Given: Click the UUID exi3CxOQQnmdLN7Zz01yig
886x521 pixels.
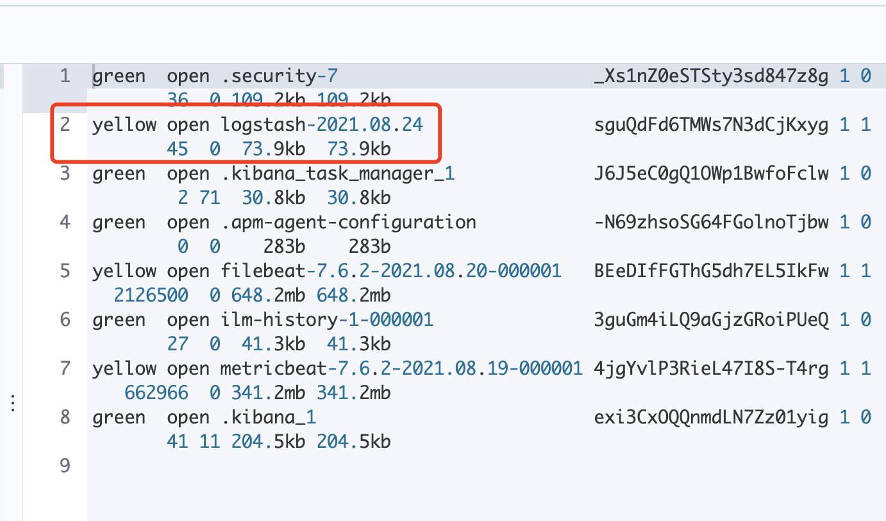Looking at the screenshot, I should [x=712, y=417].
